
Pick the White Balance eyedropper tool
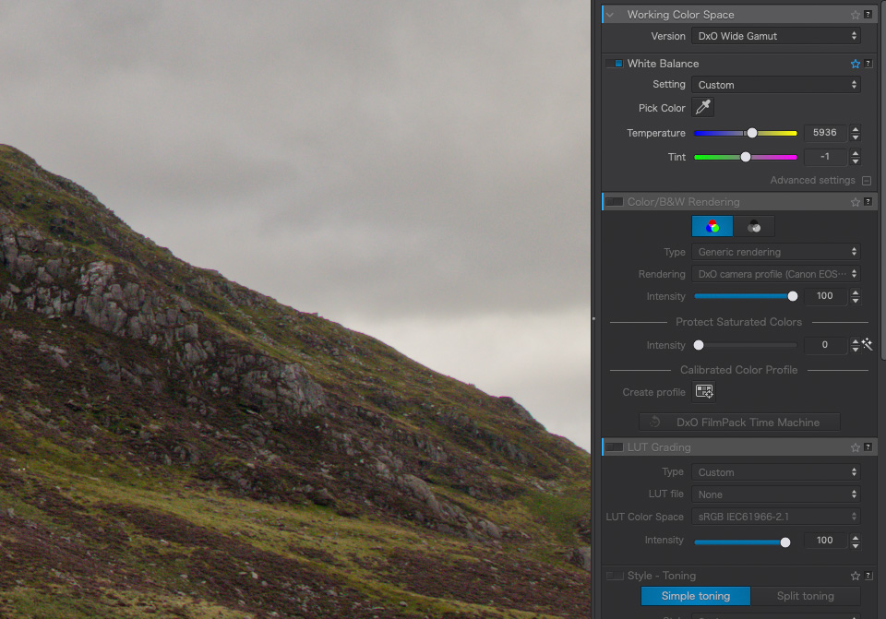click(703, 108)
